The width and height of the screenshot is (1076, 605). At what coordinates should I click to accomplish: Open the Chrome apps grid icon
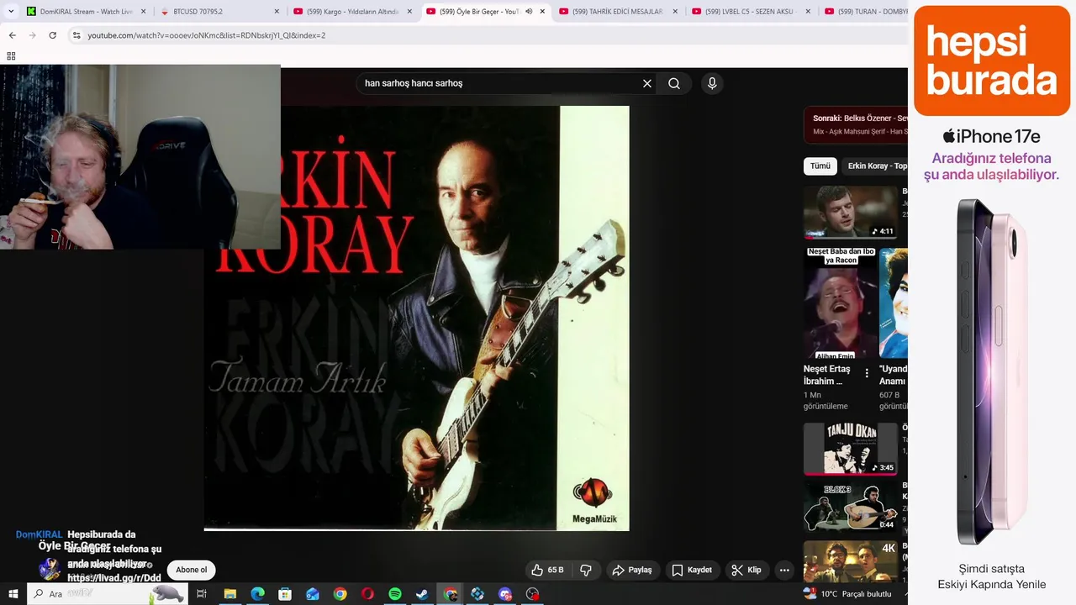pos(11,56)
